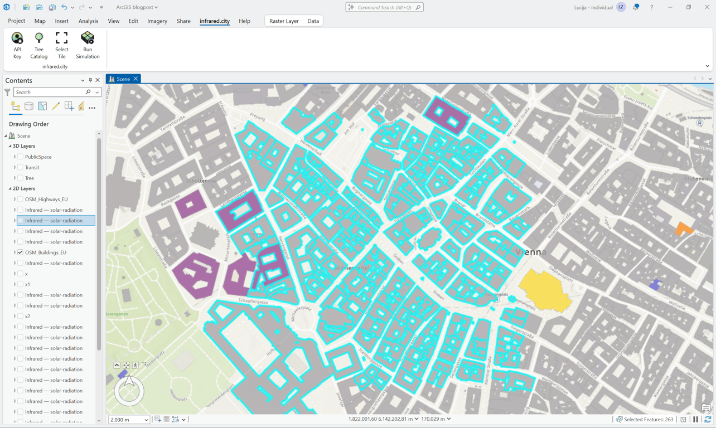This screenshot has width=716, height=428.
Task: Click the Contents pane vertical scrollbar
Action: coord(99,245)
